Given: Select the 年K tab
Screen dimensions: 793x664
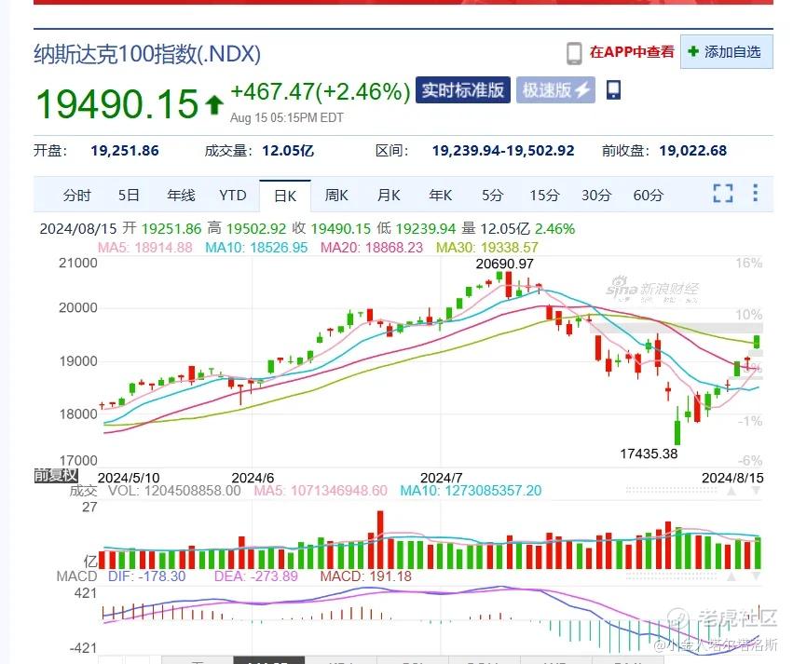Looking at the screenshot, I should 441,195.
